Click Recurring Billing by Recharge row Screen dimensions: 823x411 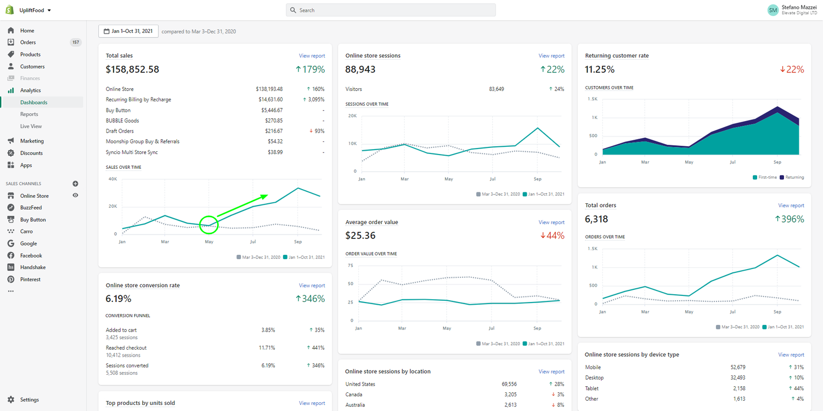(215, 100)
